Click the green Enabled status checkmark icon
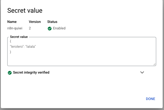Screen dimensions: 164x110 click(x=50, y=28)
